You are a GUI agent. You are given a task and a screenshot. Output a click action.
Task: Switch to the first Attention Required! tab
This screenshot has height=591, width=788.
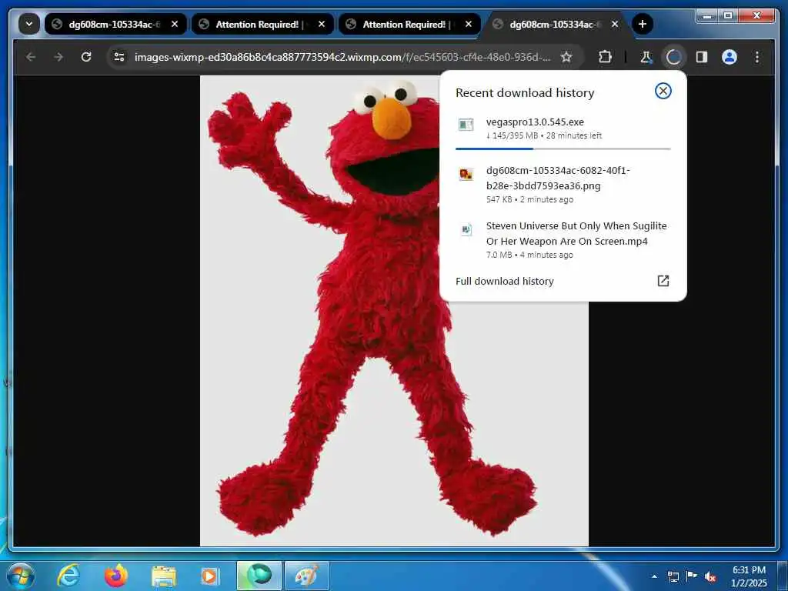263,24
